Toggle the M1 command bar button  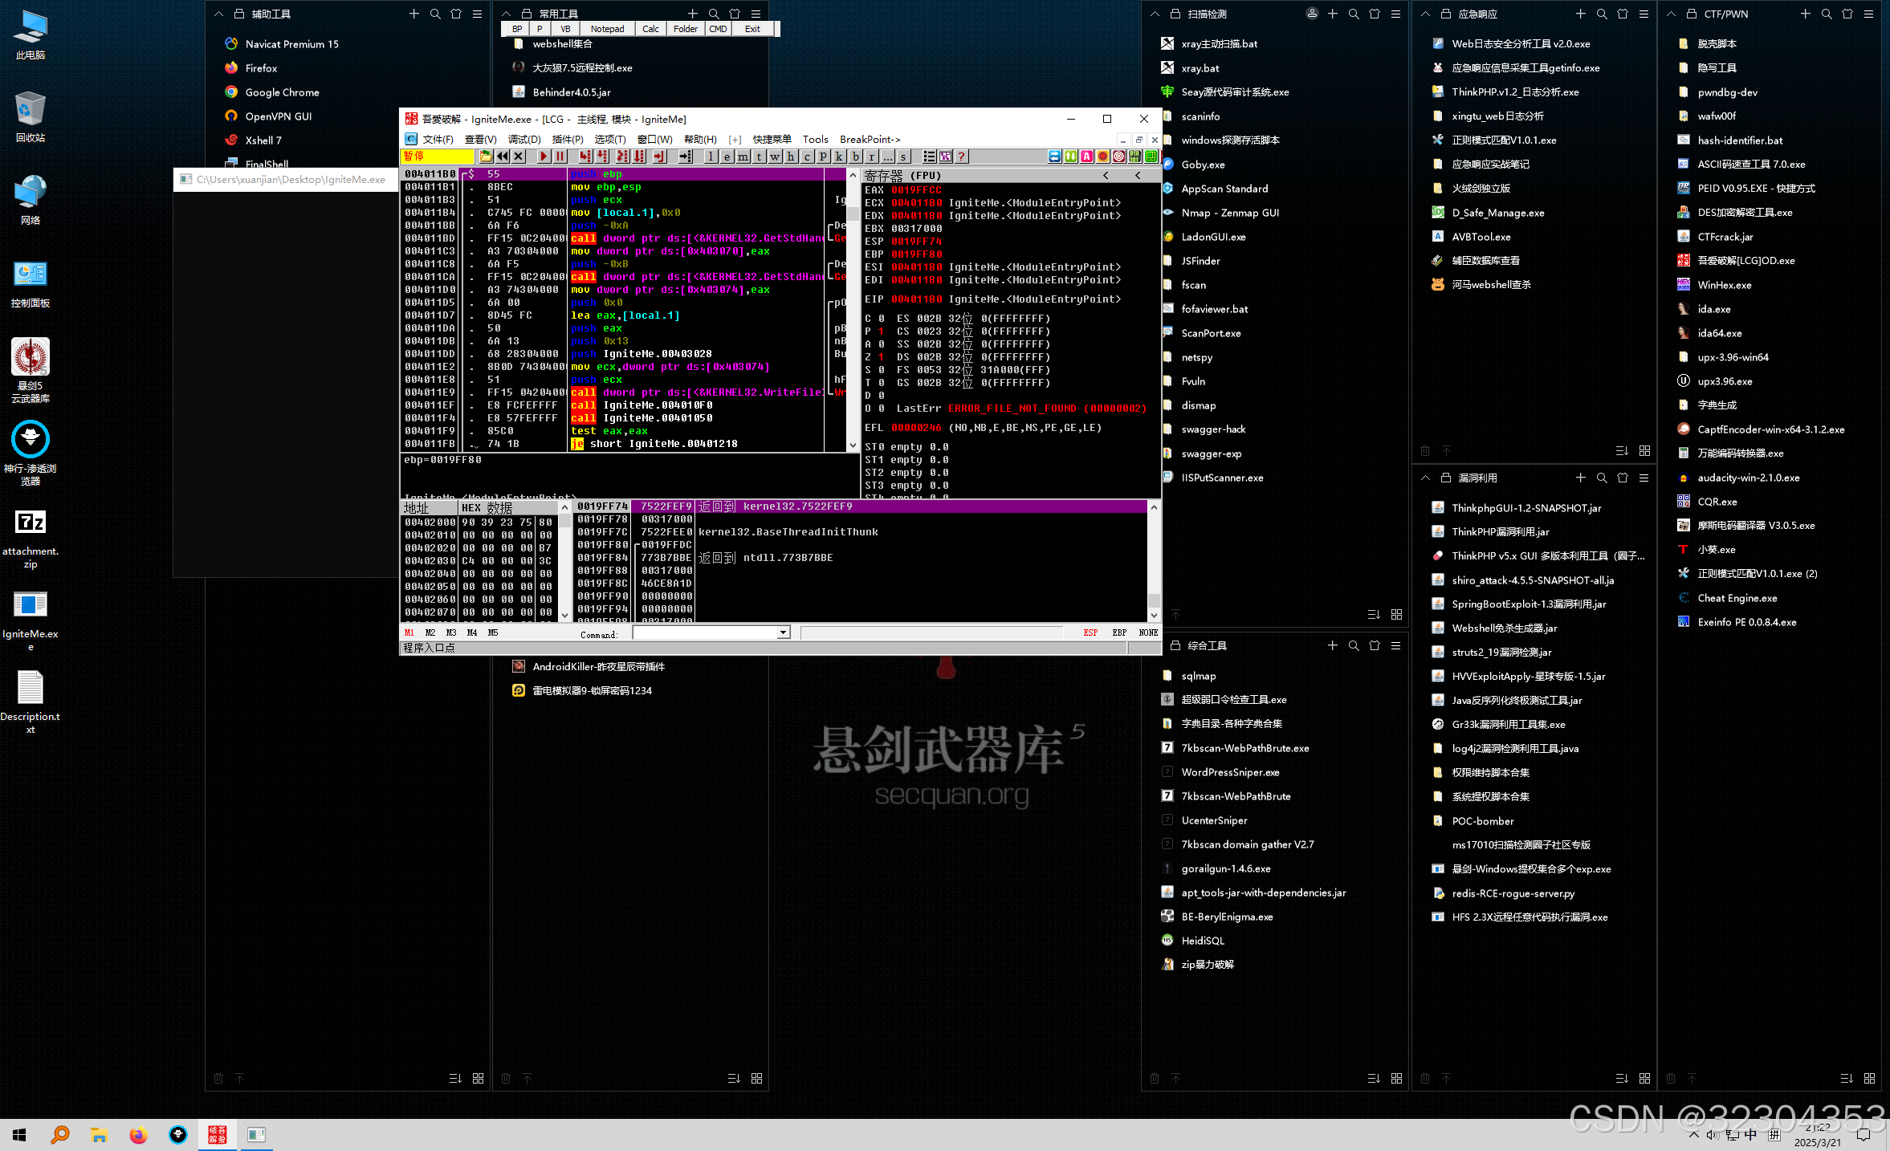409,633
